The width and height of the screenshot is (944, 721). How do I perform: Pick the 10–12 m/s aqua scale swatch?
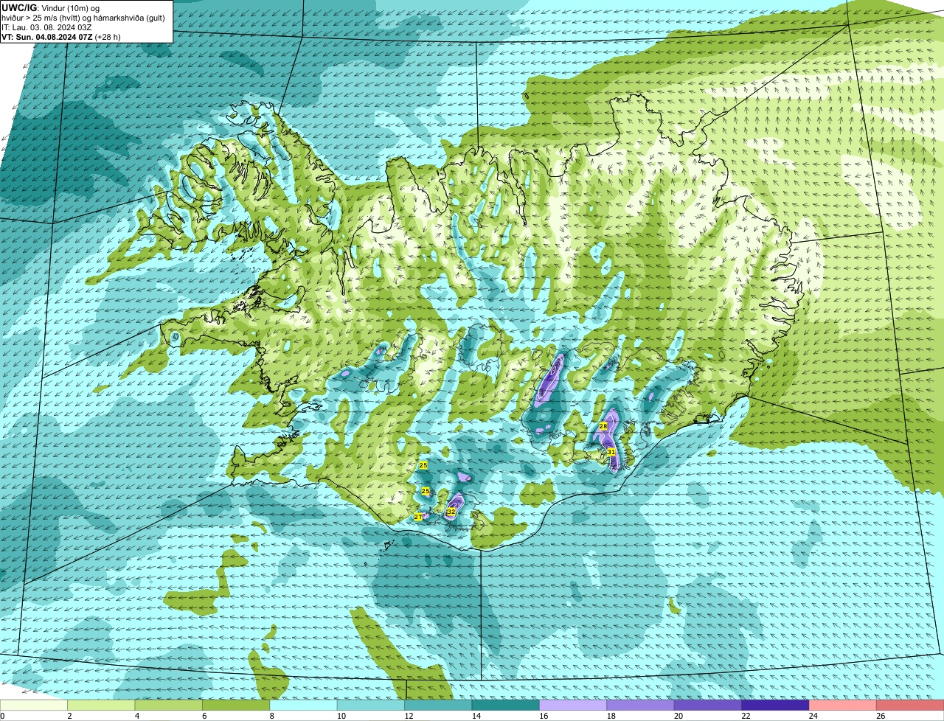(x=371, y=705)
